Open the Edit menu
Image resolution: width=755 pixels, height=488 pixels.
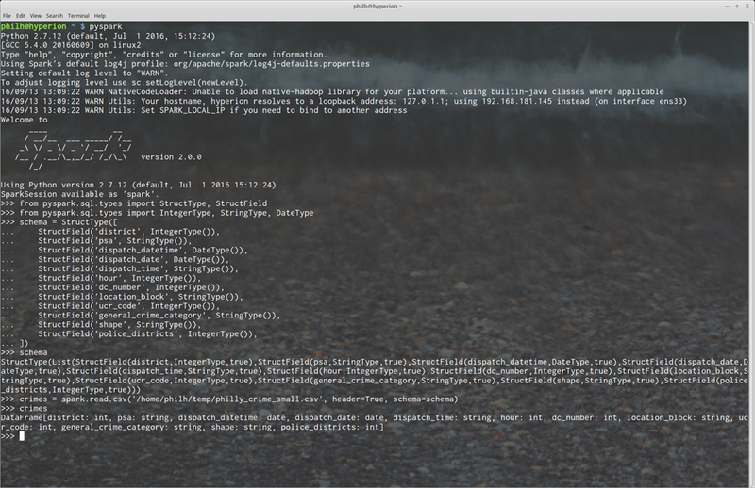point(20,16)
